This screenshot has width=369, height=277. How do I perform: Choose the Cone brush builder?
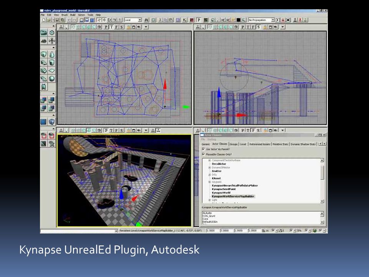[x=52, y=54]
